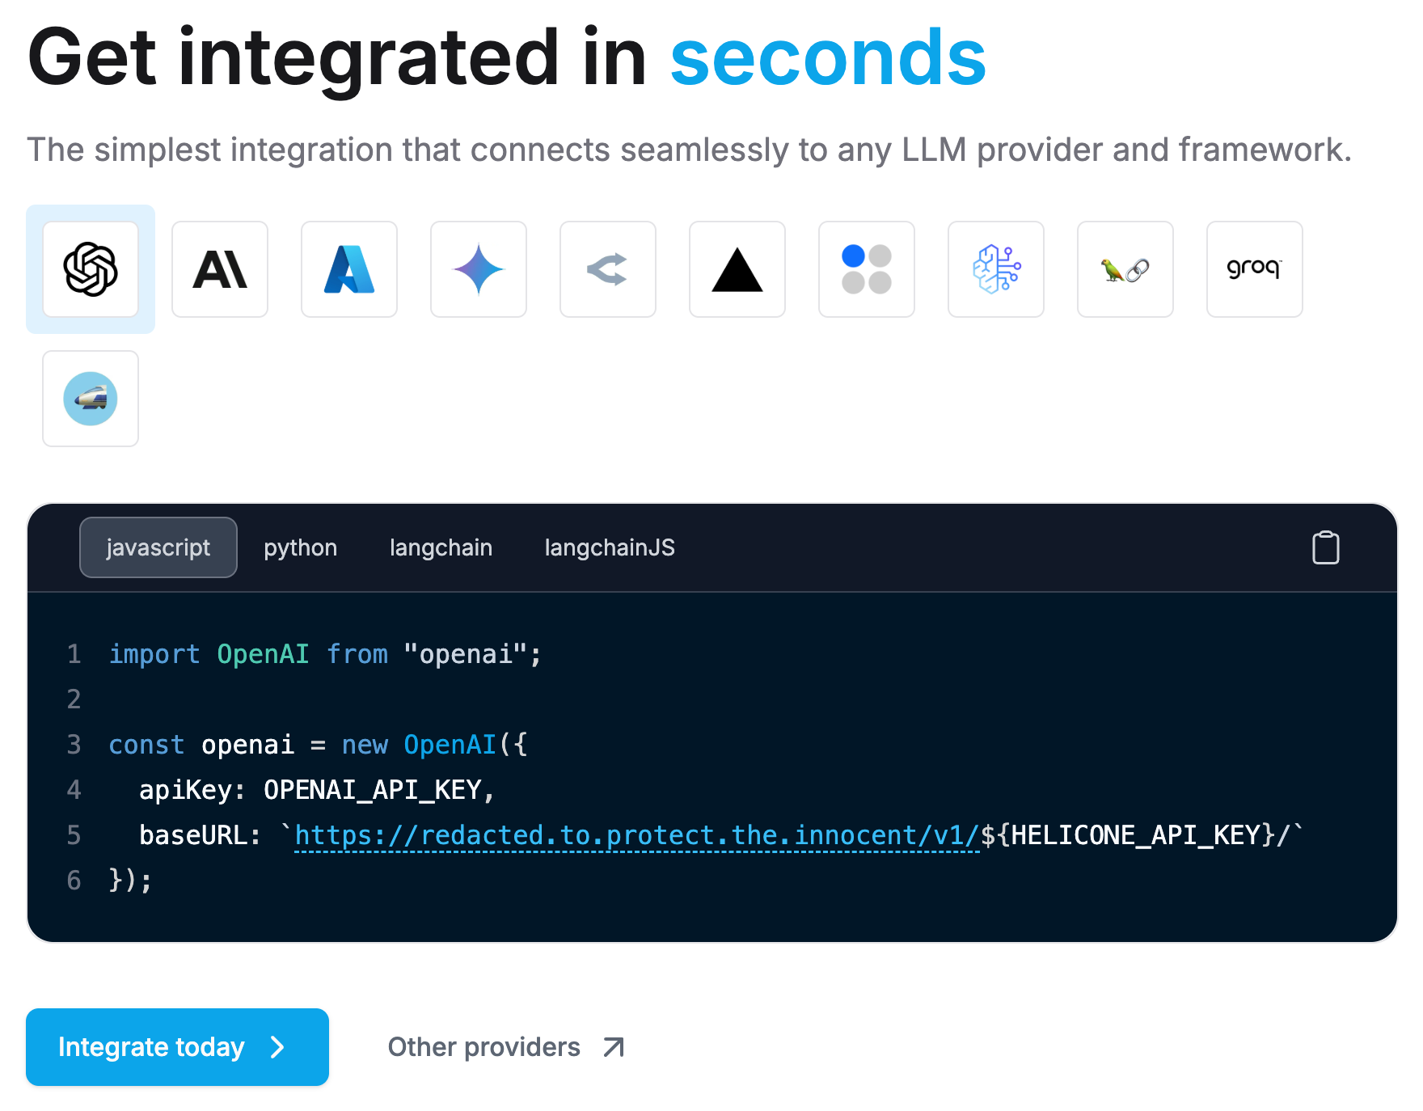Image resolution: width=1423 pixels, height=1111 pixels.
Task: Click the 'The simplest integration' subtitle text
Action: coord(689,150)
